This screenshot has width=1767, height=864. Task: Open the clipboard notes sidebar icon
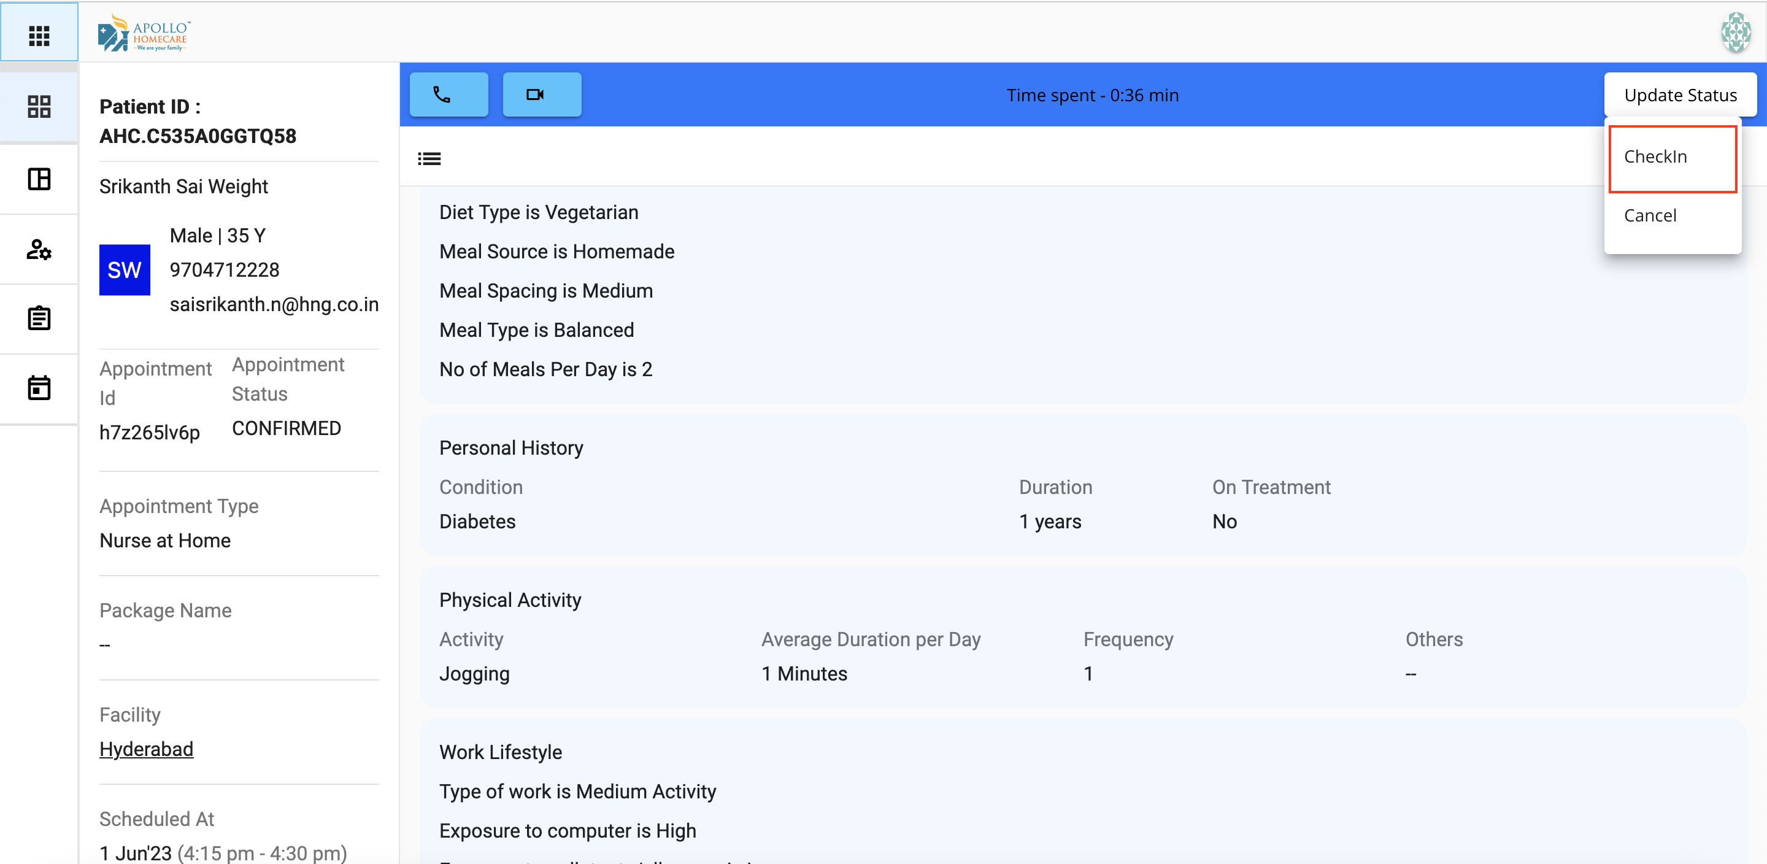pyautogui.click(x=39, y=318)
